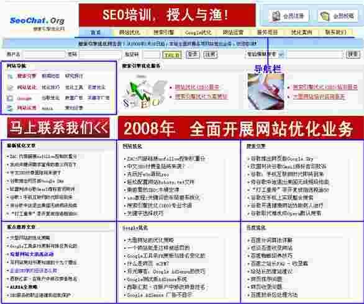
Task: Focus the 用户名 username input field
Action: (44, 55)
